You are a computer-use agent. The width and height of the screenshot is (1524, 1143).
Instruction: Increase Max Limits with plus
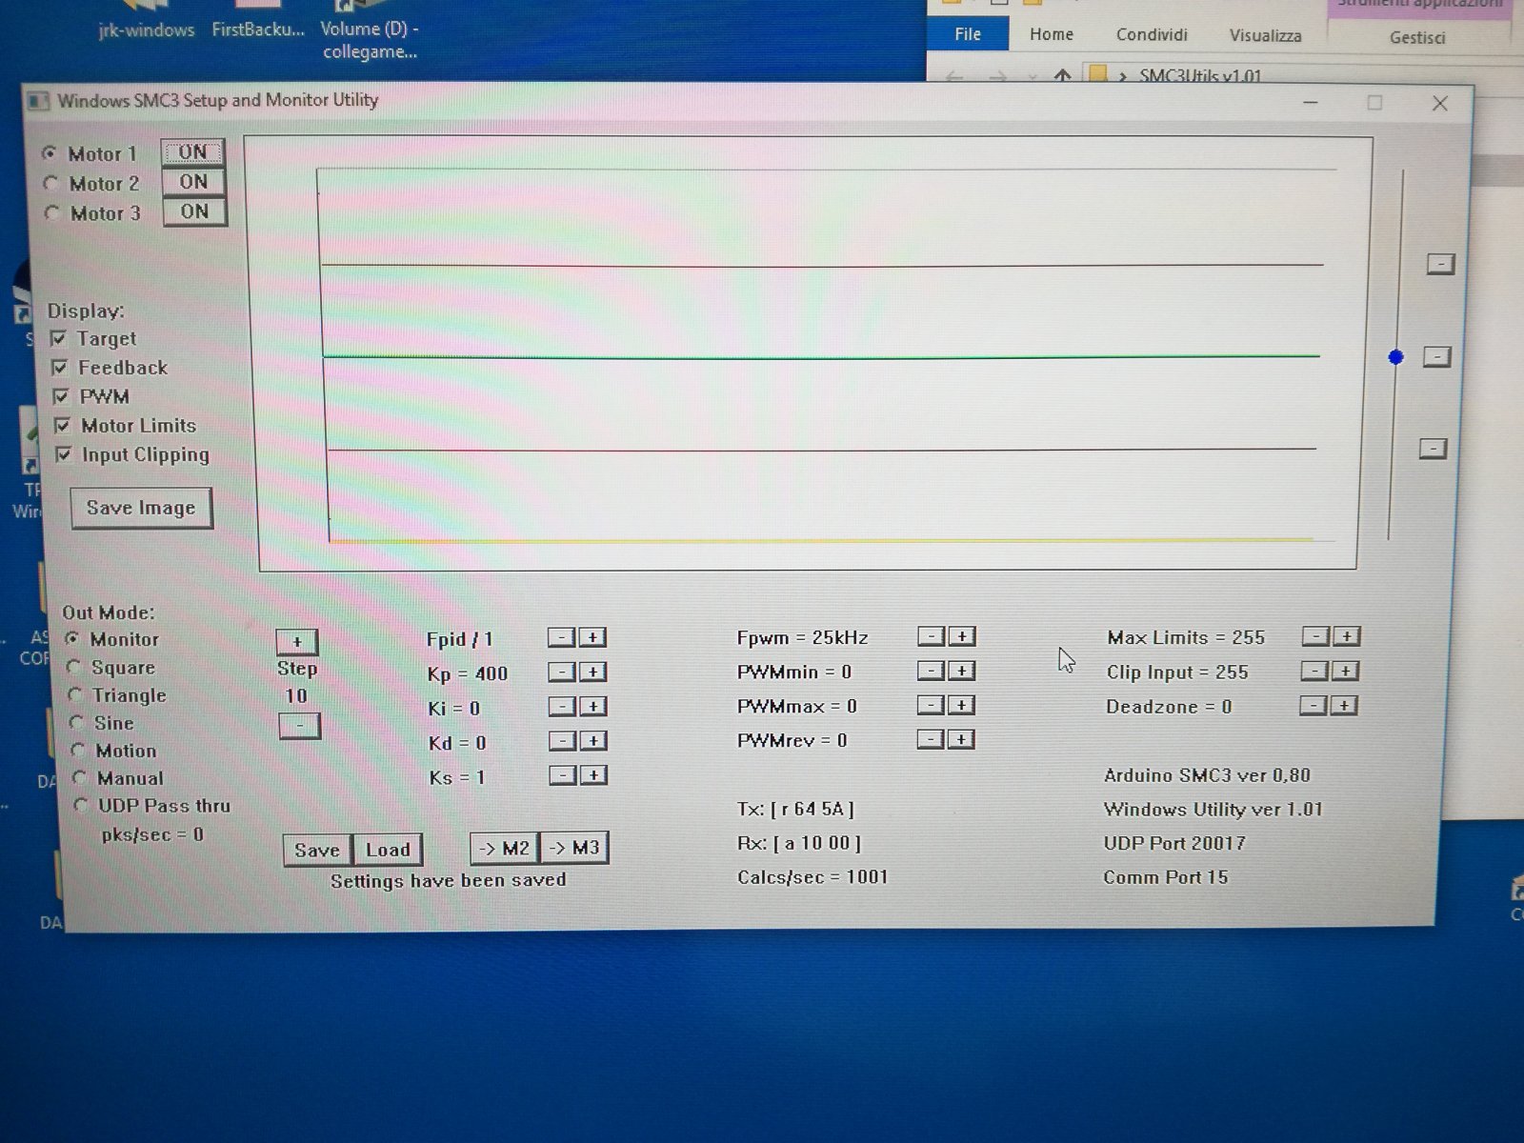(1347, 636)
